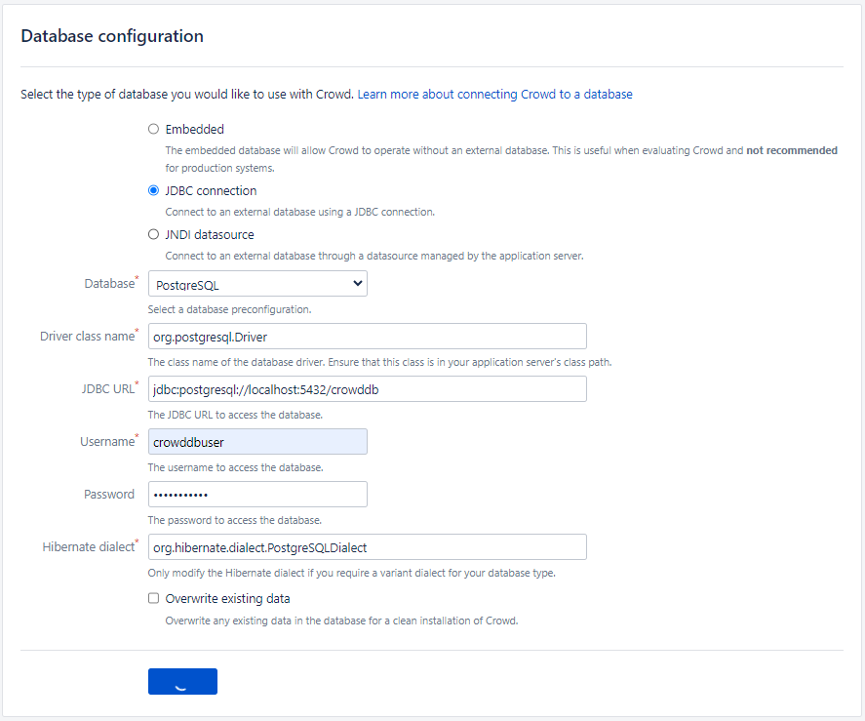The image size is (865, 721).
Task: Click 'Only modify the Hibernate dialect' hint text
Action: (351, 573)
